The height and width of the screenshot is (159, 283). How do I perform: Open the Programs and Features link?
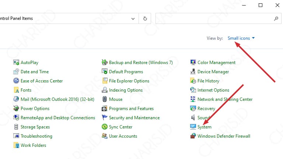click(131, 109)
